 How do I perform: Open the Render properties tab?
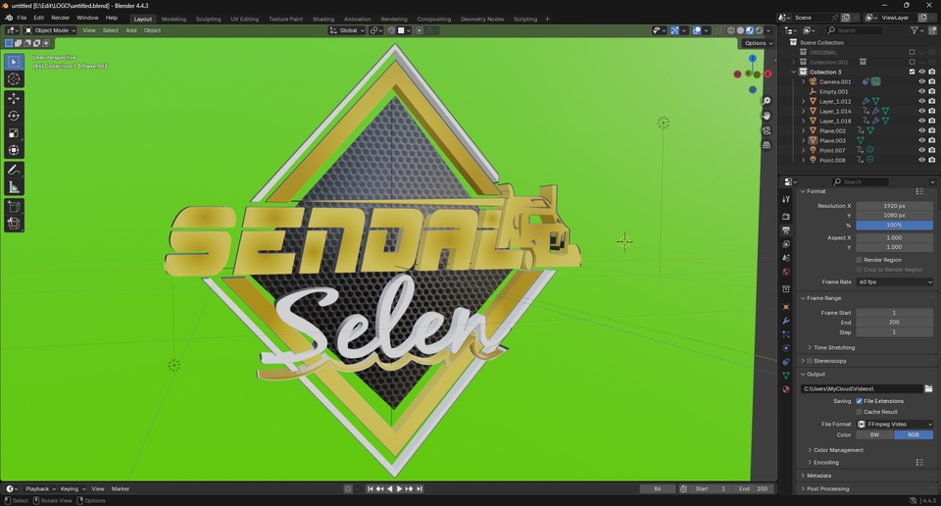point(785,216)
